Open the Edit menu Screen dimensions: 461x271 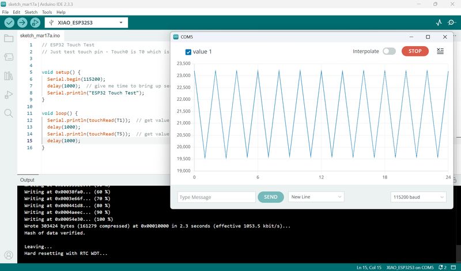(17, 12)
